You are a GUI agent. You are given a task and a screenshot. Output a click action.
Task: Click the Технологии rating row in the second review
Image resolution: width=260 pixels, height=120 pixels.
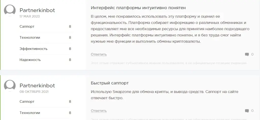coord(45,113)
